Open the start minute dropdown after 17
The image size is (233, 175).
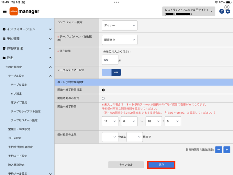pos(129,121)
